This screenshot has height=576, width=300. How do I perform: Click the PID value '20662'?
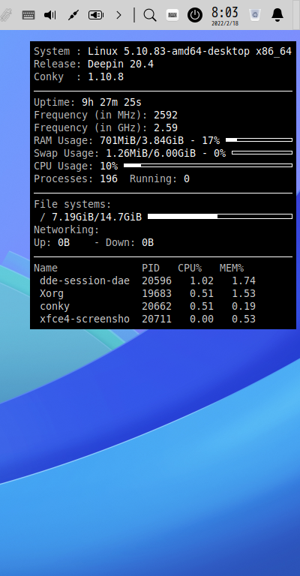(x=157, y=306)
